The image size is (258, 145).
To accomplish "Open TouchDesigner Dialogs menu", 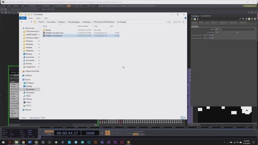I will [x=16, y=6].
